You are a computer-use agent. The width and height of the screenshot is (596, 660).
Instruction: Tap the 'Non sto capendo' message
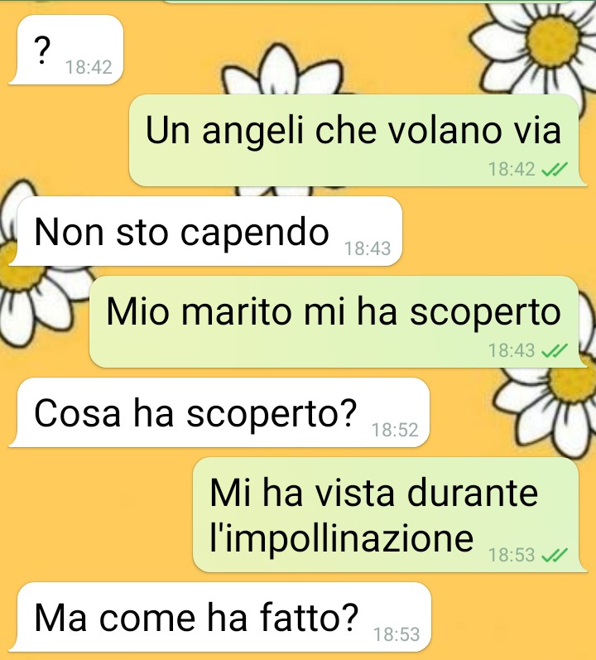tap(205, 231)
